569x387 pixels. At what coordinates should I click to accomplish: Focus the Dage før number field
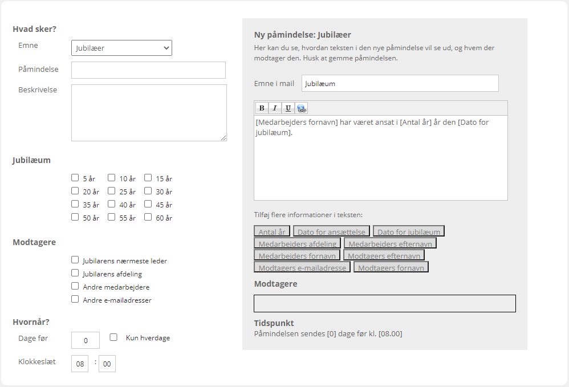pos(86,340)
